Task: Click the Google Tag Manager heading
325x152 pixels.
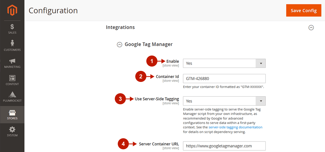Action: click(x=148, y=44)
